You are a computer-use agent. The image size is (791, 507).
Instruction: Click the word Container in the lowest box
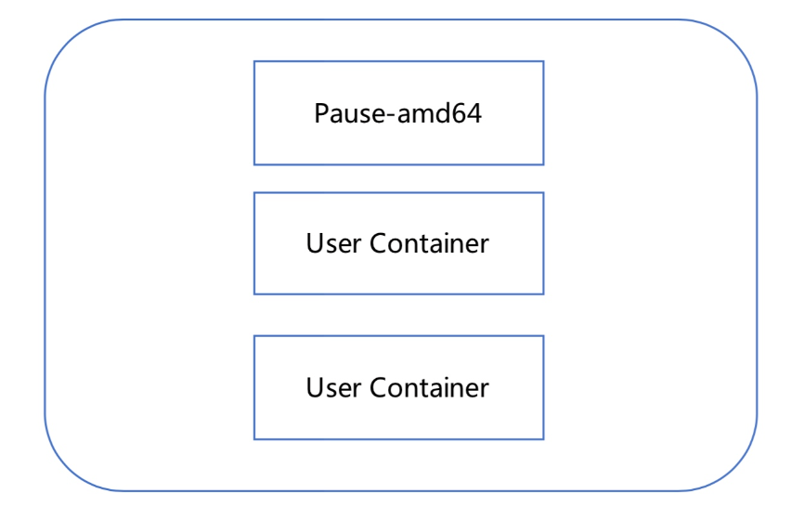tap(429, 386)
